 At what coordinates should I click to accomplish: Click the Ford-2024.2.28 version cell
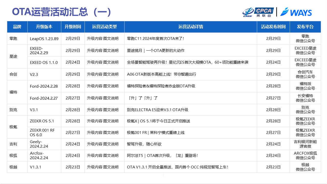44,86
